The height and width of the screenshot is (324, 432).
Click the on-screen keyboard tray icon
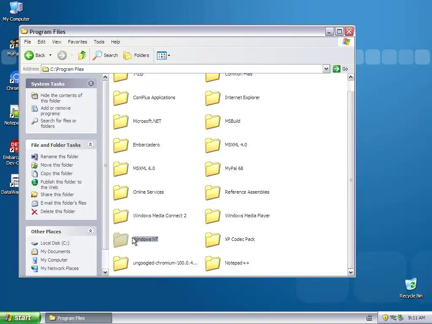[370, 318]
